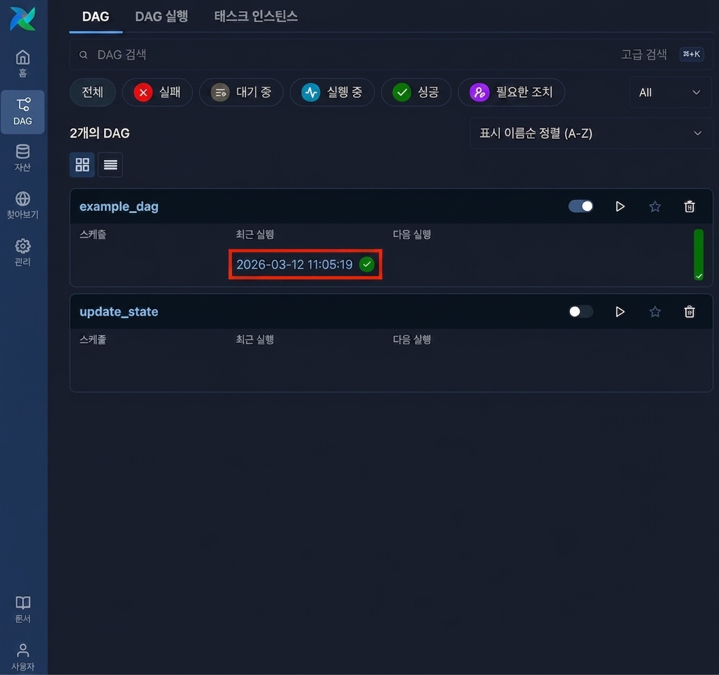Open latest run 2026-03-12 11:05:19
This screenshot has width=719, height=675.
pos(294,265)
